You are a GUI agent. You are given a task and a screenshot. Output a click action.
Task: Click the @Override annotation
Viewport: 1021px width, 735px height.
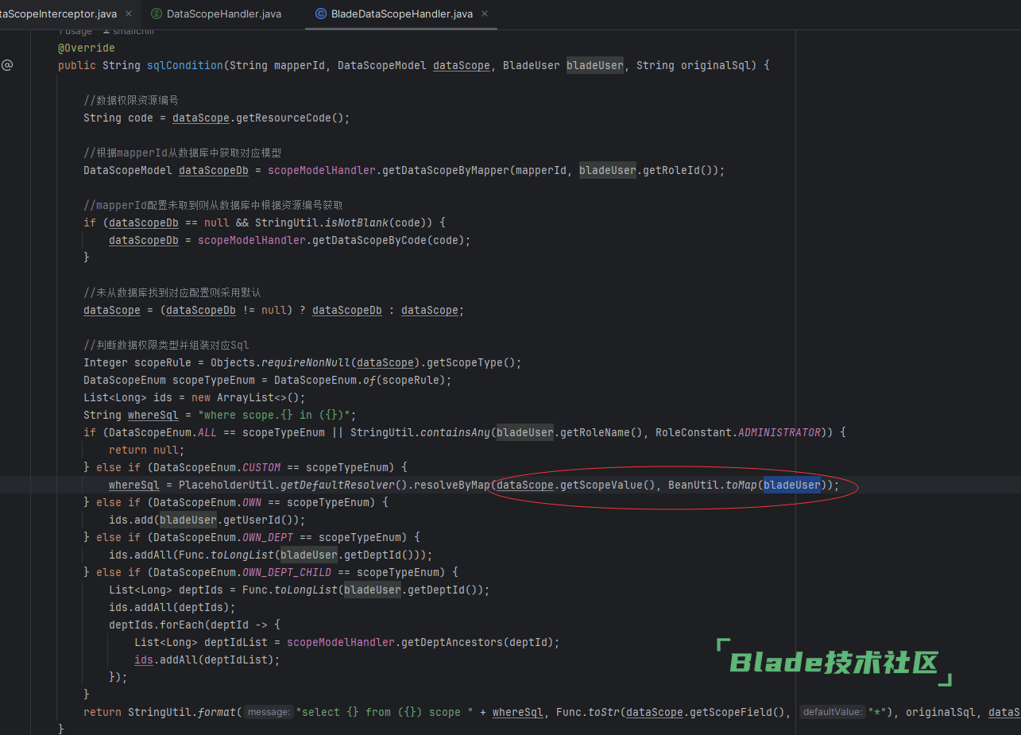click(87, 48)
